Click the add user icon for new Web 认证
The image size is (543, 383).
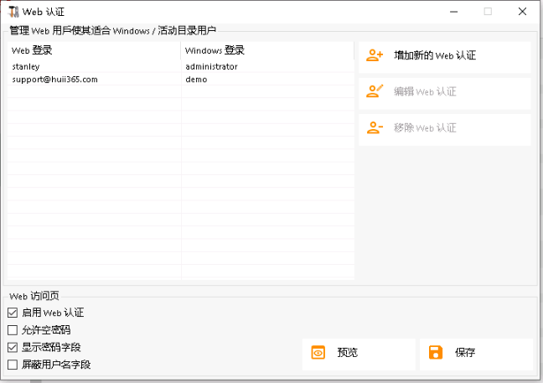click(x=375, y=55)
